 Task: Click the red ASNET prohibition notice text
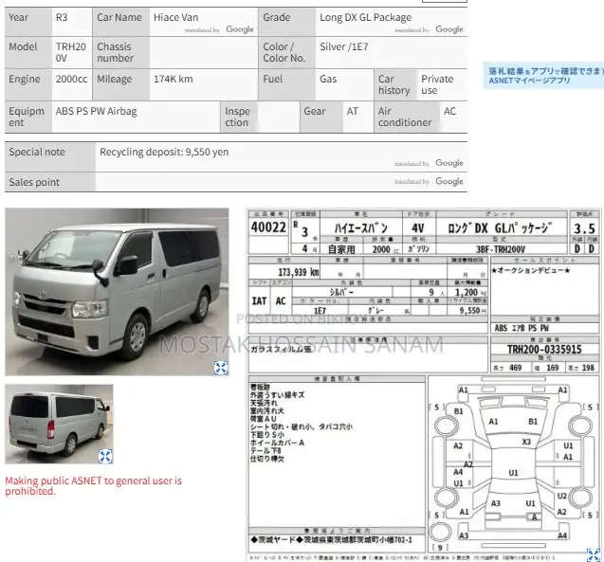(94, 486)
